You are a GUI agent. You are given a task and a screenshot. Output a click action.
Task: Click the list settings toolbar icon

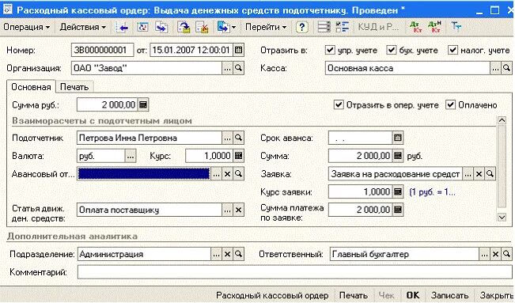[x=324, y=27]
